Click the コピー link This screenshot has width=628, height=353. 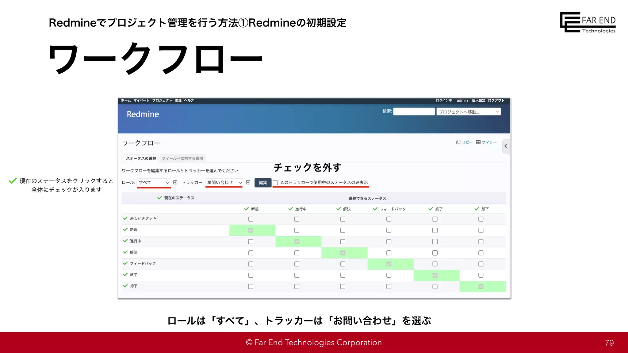point(467,142)
